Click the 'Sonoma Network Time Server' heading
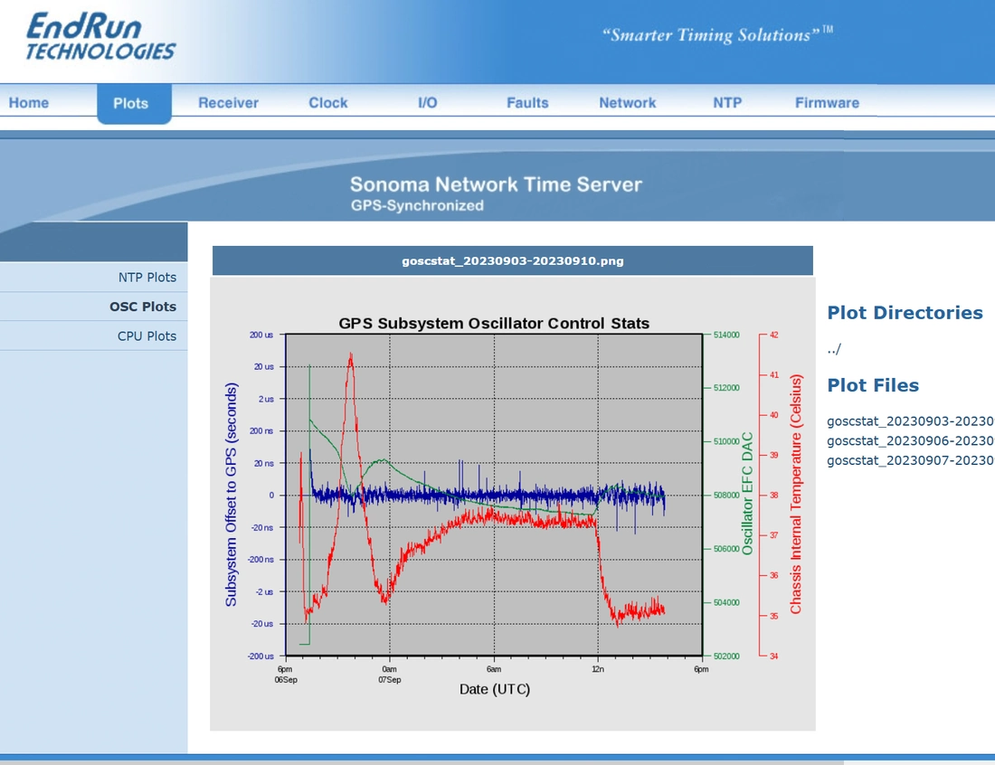The image size is (995, 765). click(497, 184)
